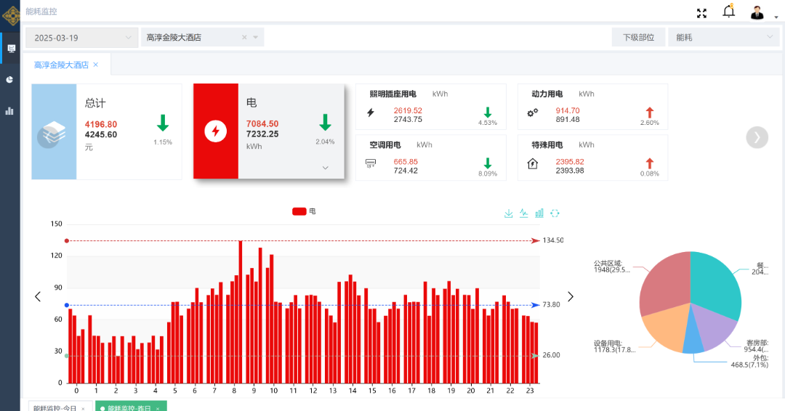This screenshot has height=411, width=785.
Task: Click the lightning bolt icon on 电 card
Action: [x=216, y=131]
